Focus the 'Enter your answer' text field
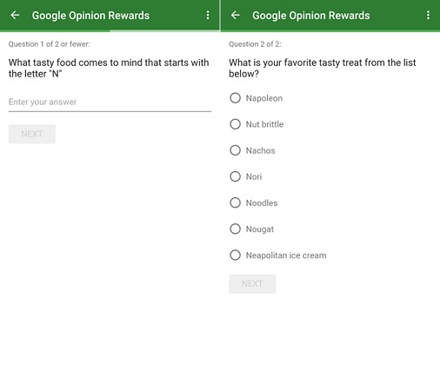 click(x=110, y=103)
